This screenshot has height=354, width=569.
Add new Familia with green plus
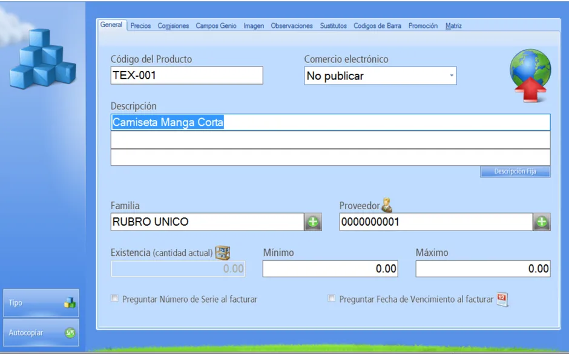[313, 221]
